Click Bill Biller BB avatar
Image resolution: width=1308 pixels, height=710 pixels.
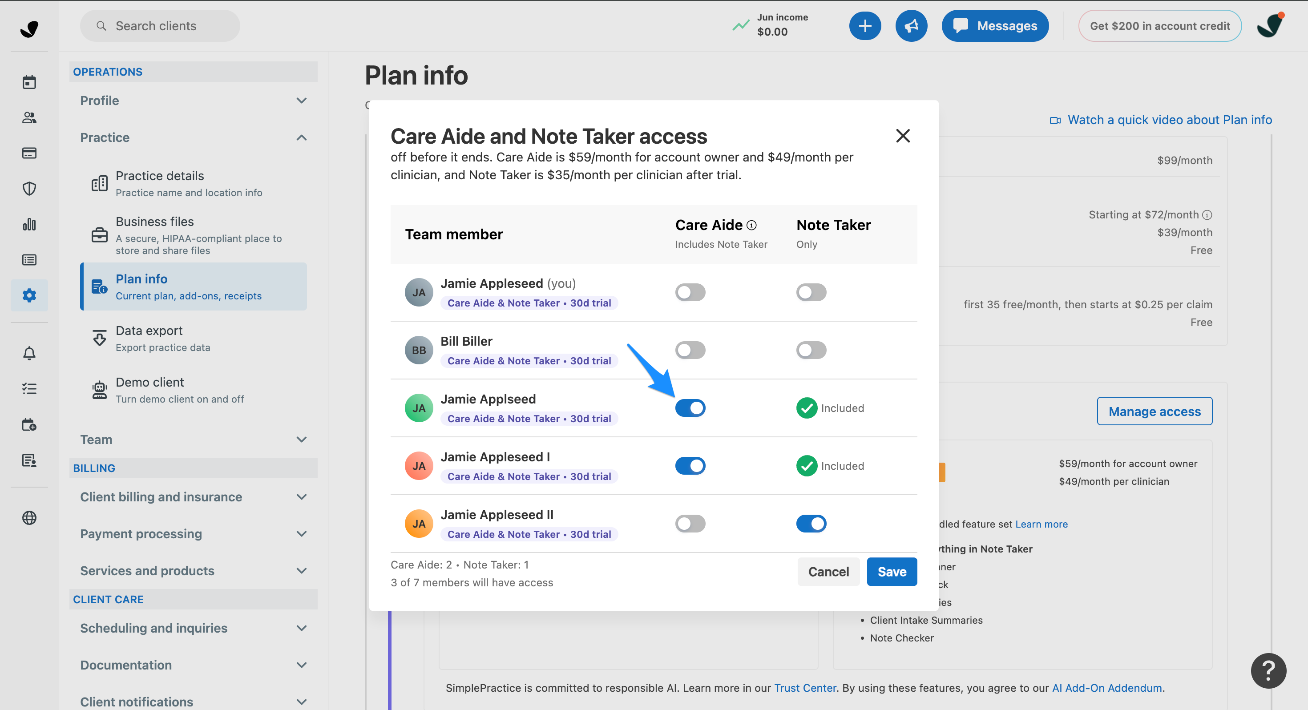tap(418, 350)
